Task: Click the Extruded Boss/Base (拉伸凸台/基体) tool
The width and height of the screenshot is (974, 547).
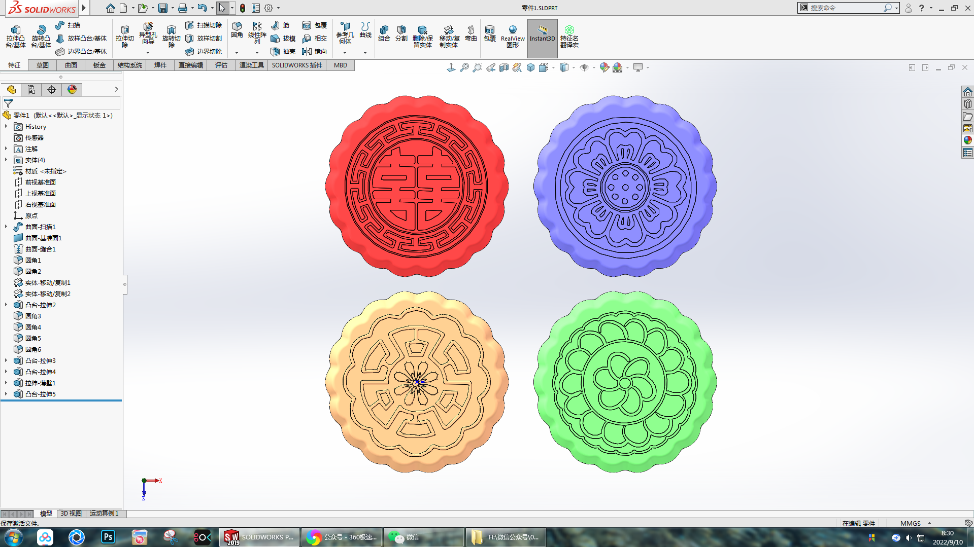Action: coord(15,37)
